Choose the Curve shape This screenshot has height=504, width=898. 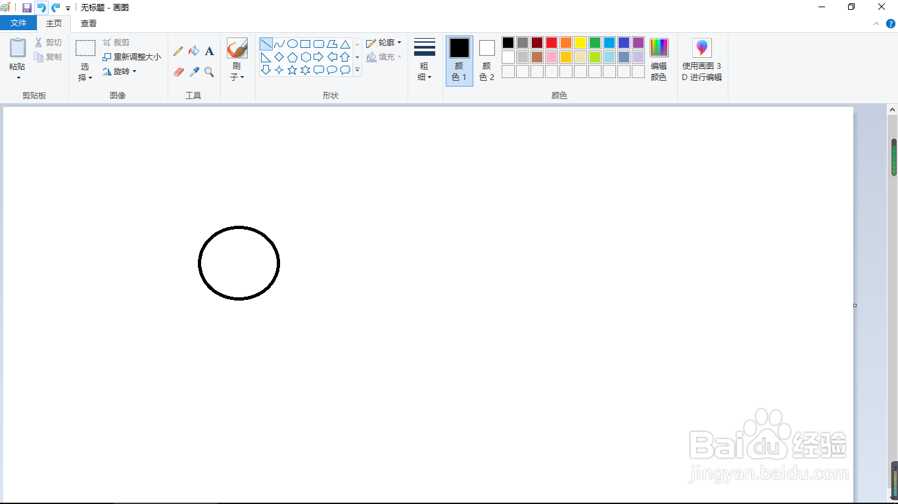(x=279, y=44)
